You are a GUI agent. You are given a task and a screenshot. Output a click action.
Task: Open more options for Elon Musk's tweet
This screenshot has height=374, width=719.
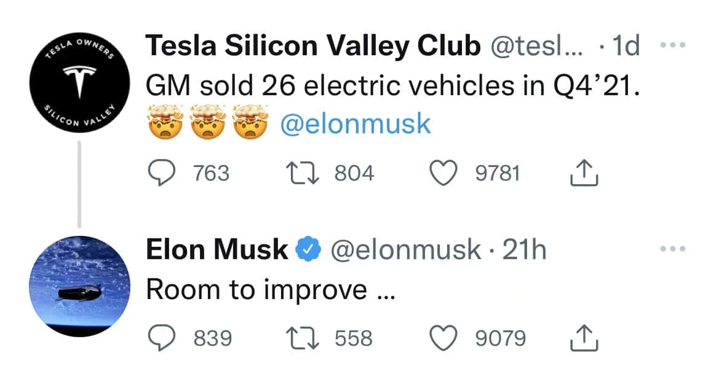(x=673, y=249)
